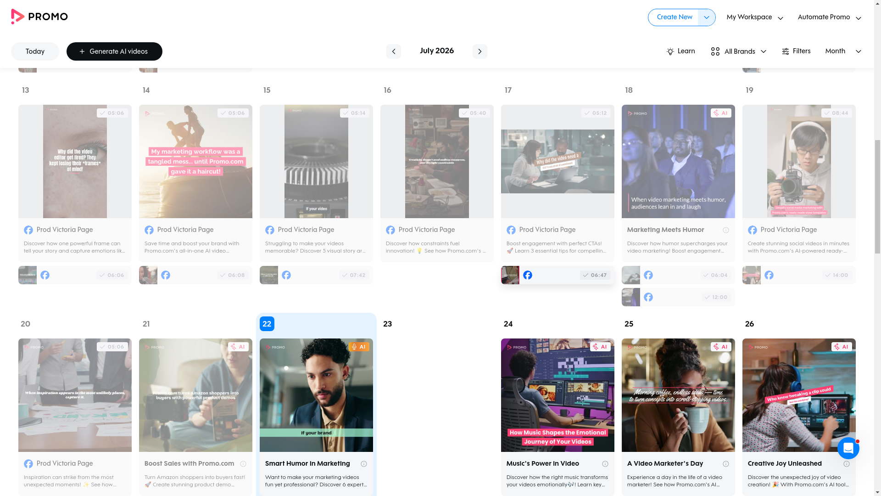Go to previous month arrow
Image resolution: width=881 pixels, height=496 pixels.
393,51
